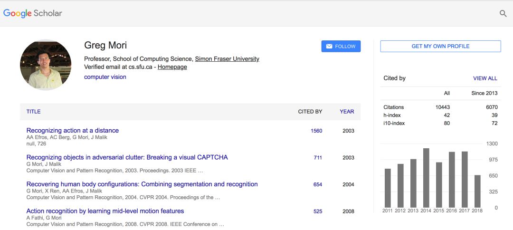Open "Recovering human body configurations" paper
This screenshot has width=513, height=230.
(x=142, y=184)
